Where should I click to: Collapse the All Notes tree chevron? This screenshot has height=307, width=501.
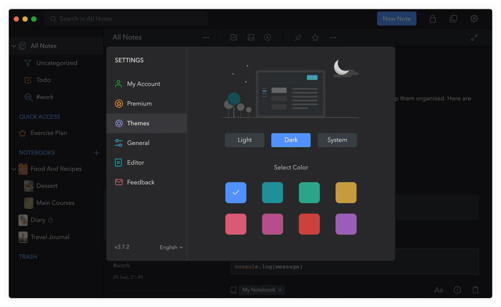click(x=14, y=46)
